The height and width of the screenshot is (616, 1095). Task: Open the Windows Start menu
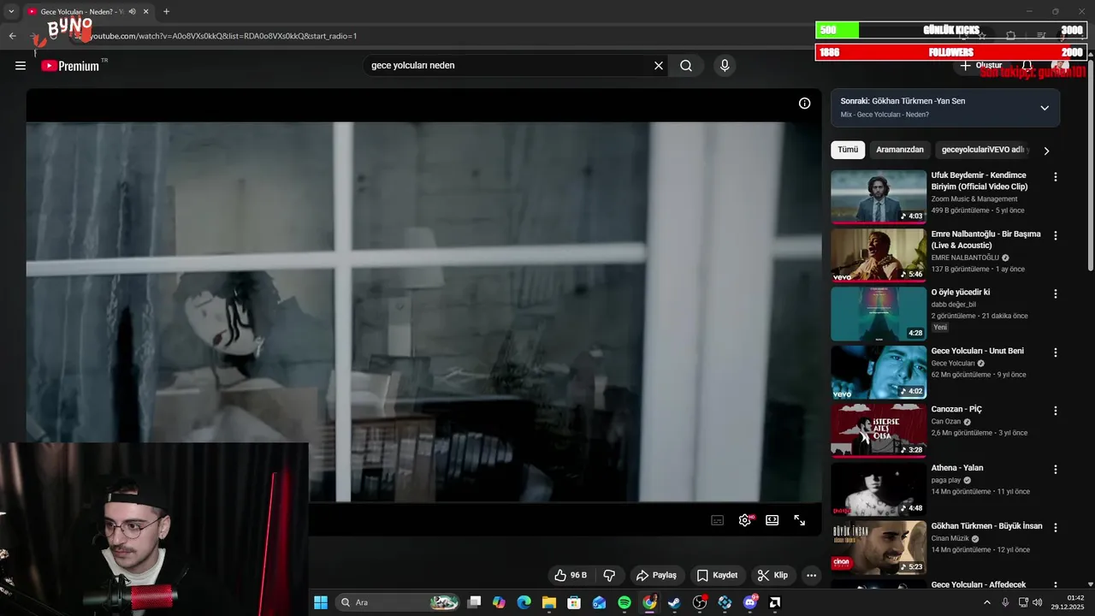click(x=321, y=602)
